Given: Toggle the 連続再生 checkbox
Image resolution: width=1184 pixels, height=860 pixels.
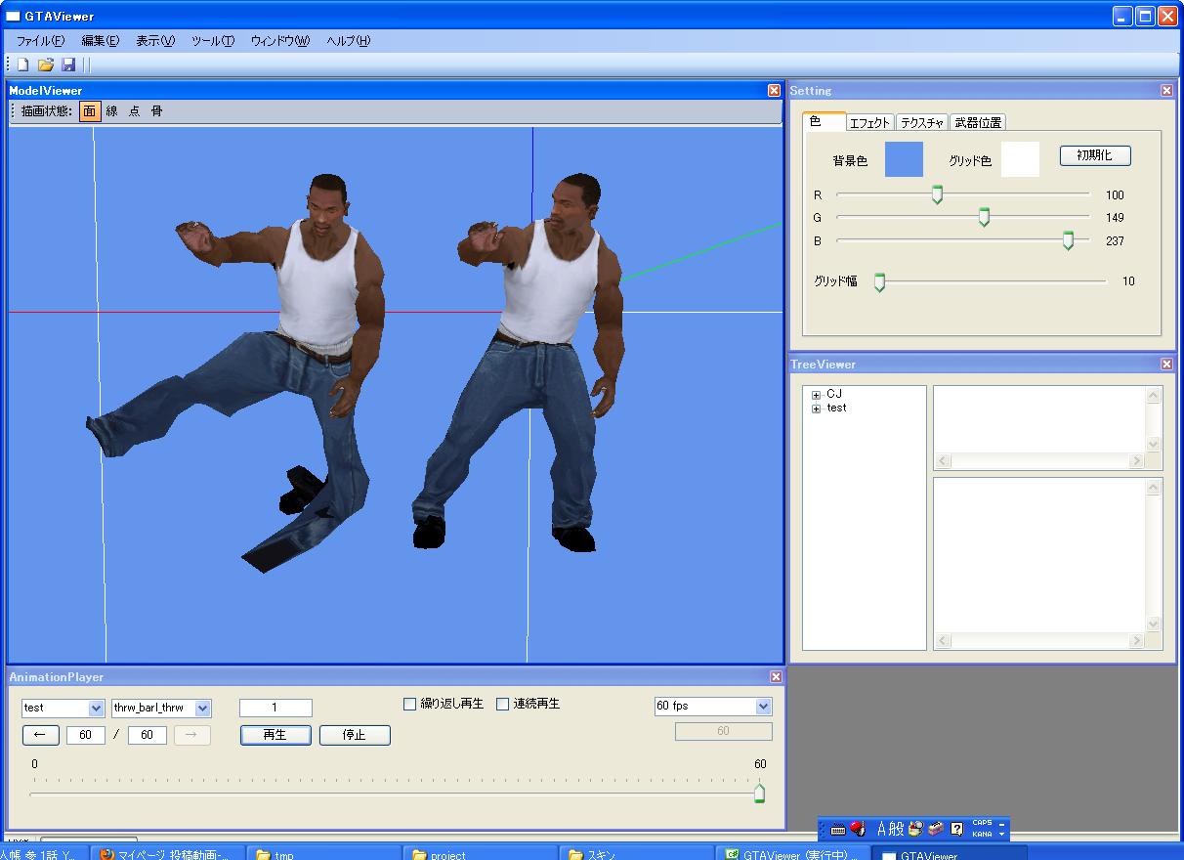Looking at the screenshot, I should pos(503,704).
